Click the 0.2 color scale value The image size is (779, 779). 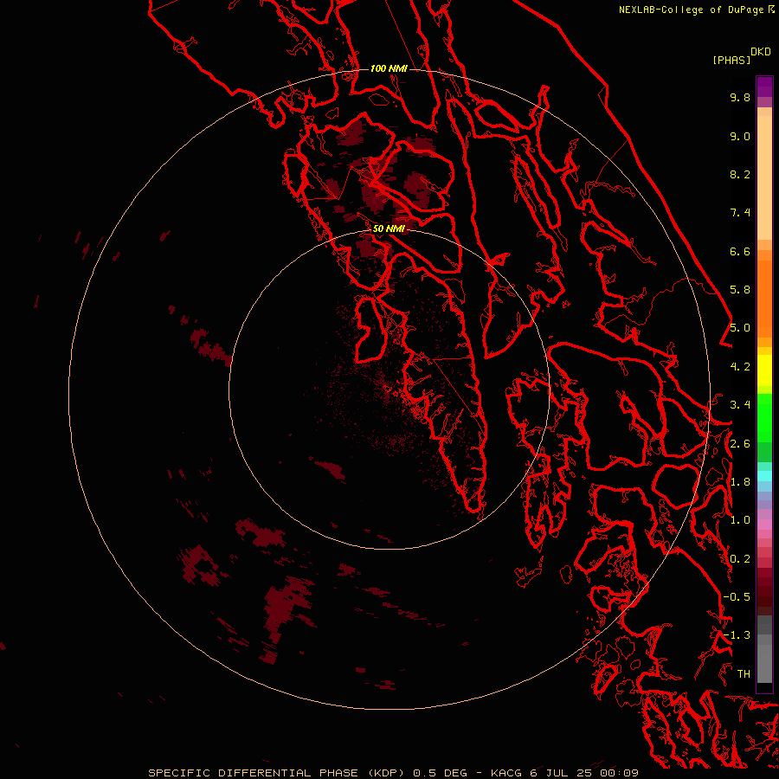740,559
